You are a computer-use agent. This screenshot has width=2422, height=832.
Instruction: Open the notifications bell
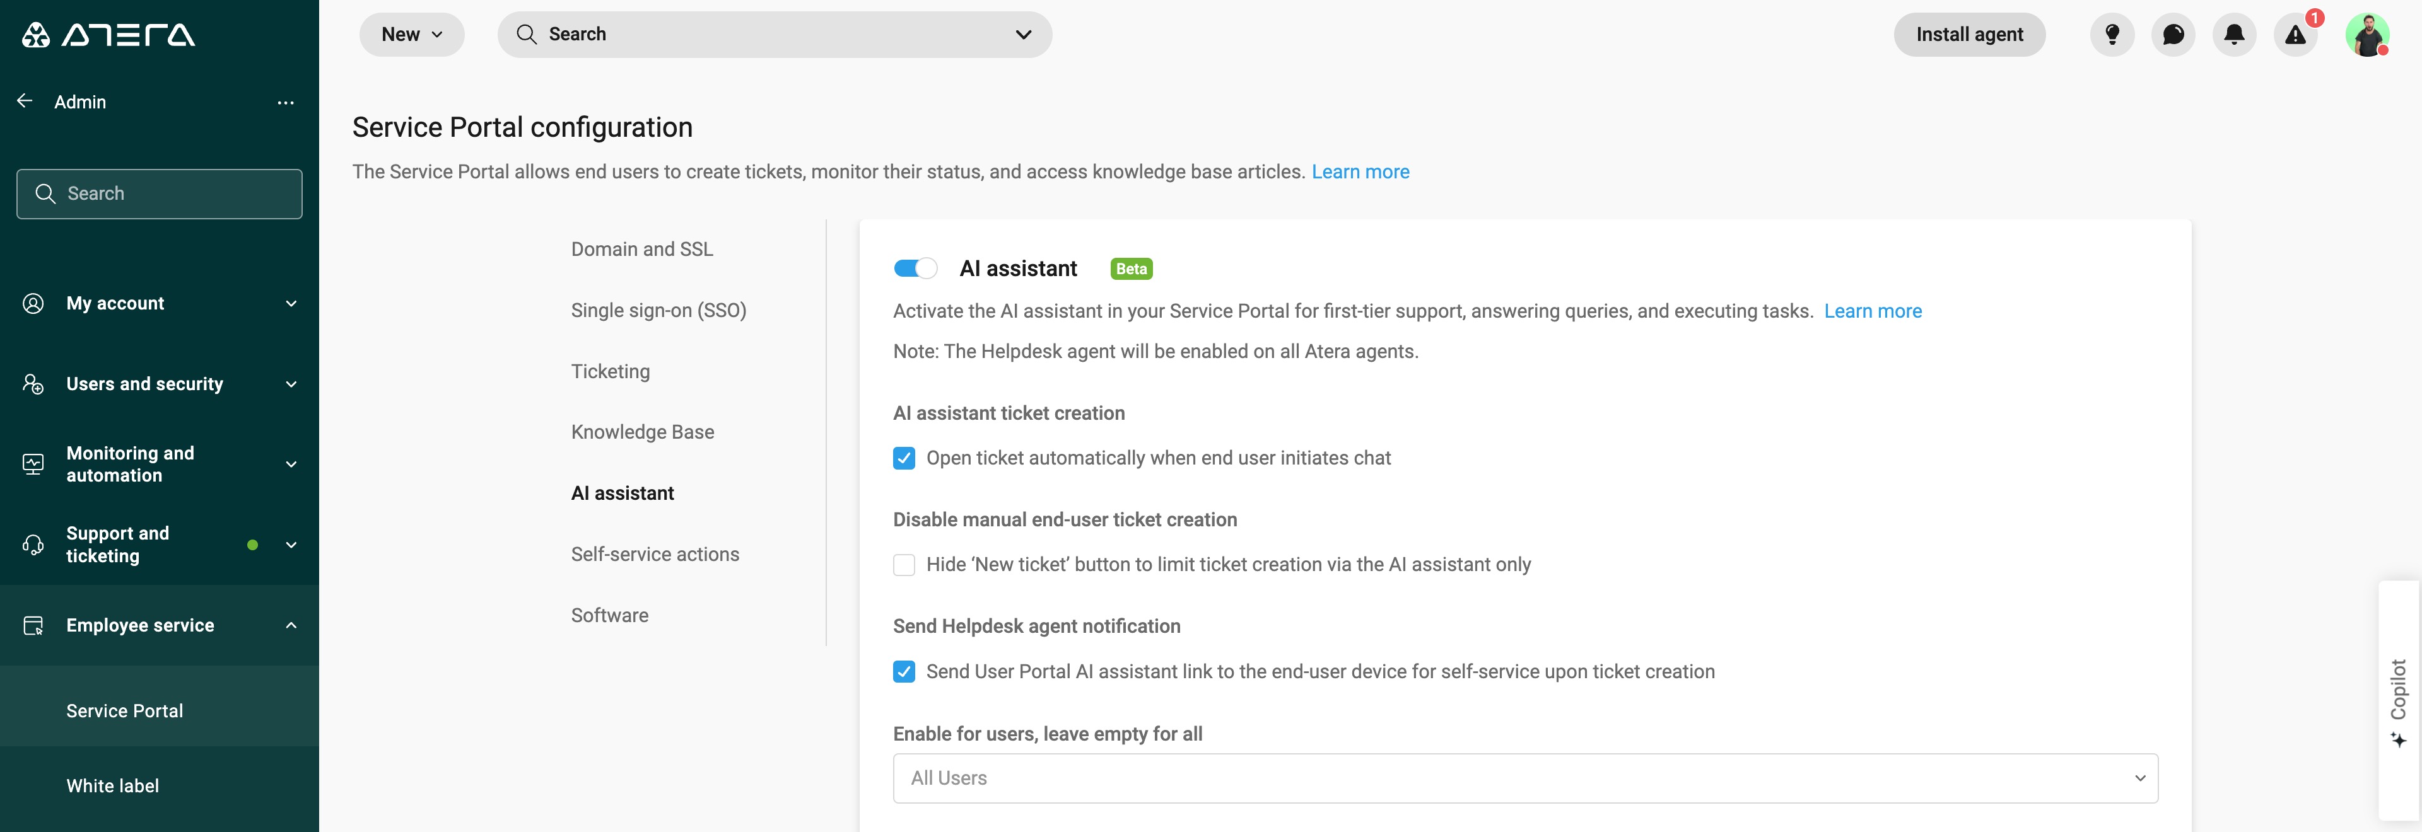tap(2234, 35)
